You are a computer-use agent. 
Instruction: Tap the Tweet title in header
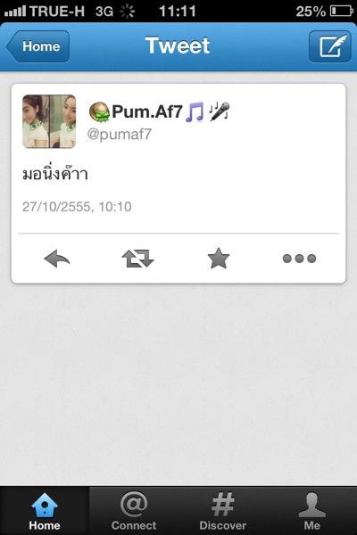click(x=178, y=45)
